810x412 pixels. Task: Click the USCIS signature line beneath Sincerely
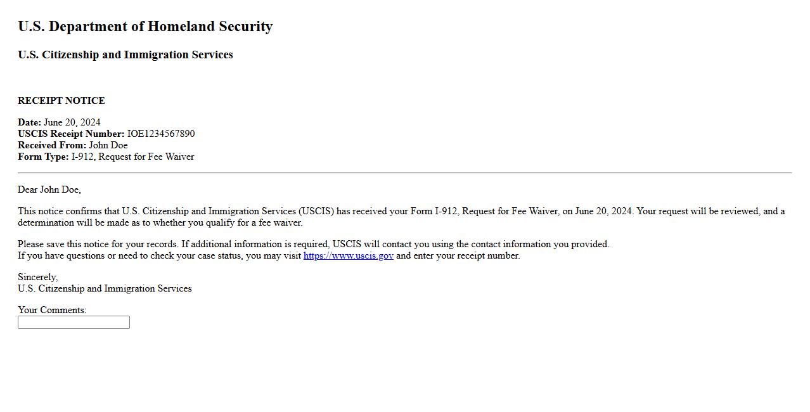105,288
